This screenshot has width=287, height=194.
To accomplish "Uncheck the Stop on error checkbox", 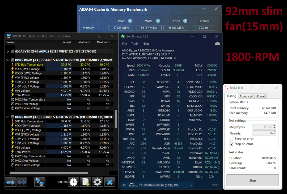I will pyautogui.click(x=231, y=144).
